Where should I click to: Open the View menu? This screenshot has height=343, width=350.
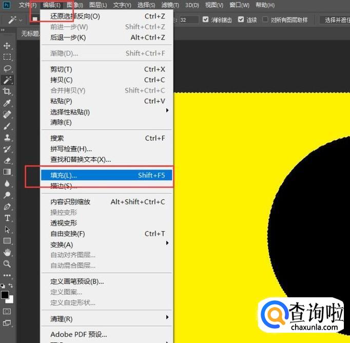[215, 5]
